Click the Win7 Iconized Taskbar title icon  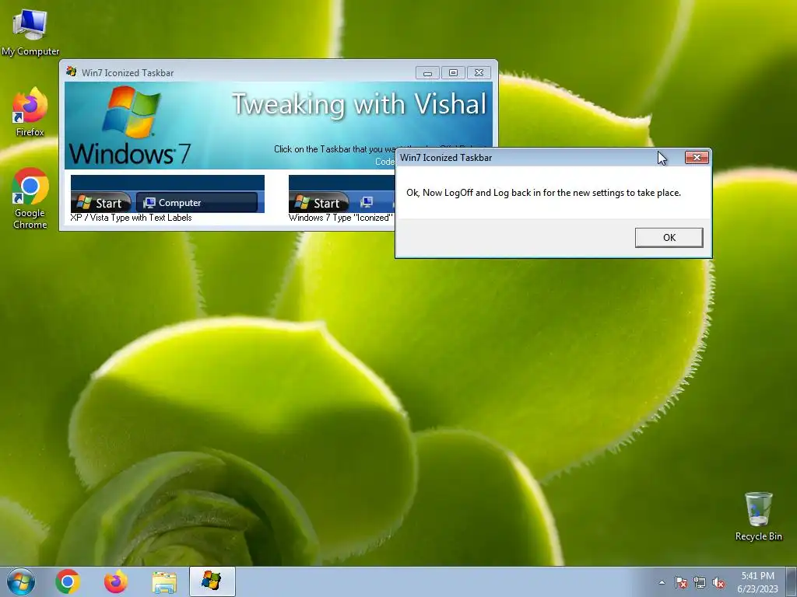point(71,72)
